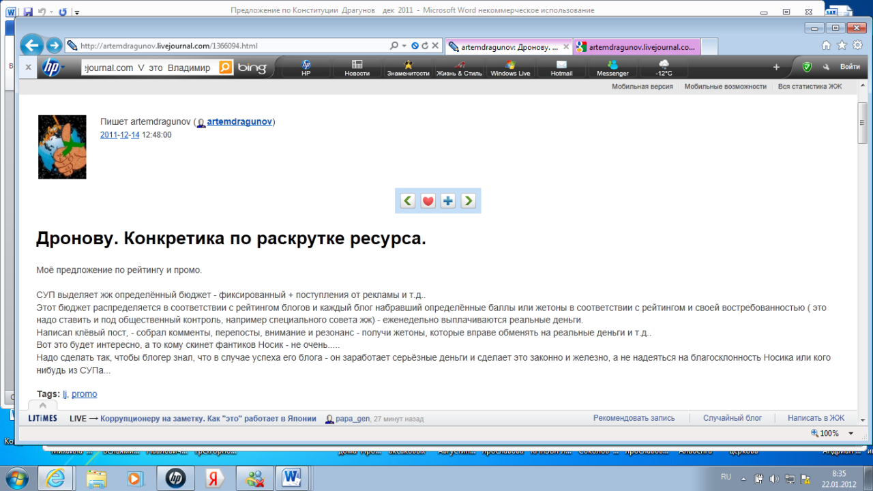Open the Word document on taskbar
The height and width of the screenshot is (491, 873).
tap(294, 479)
